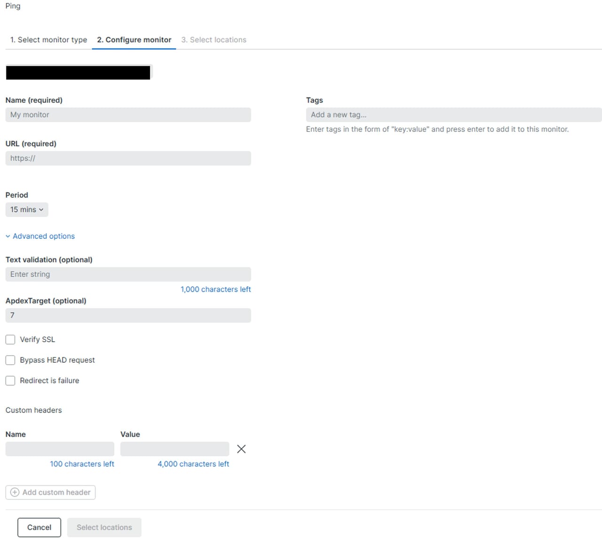The image size is (602, 539).
Task: Click the 'Tags' label
Action: click(x=315, y=100)
